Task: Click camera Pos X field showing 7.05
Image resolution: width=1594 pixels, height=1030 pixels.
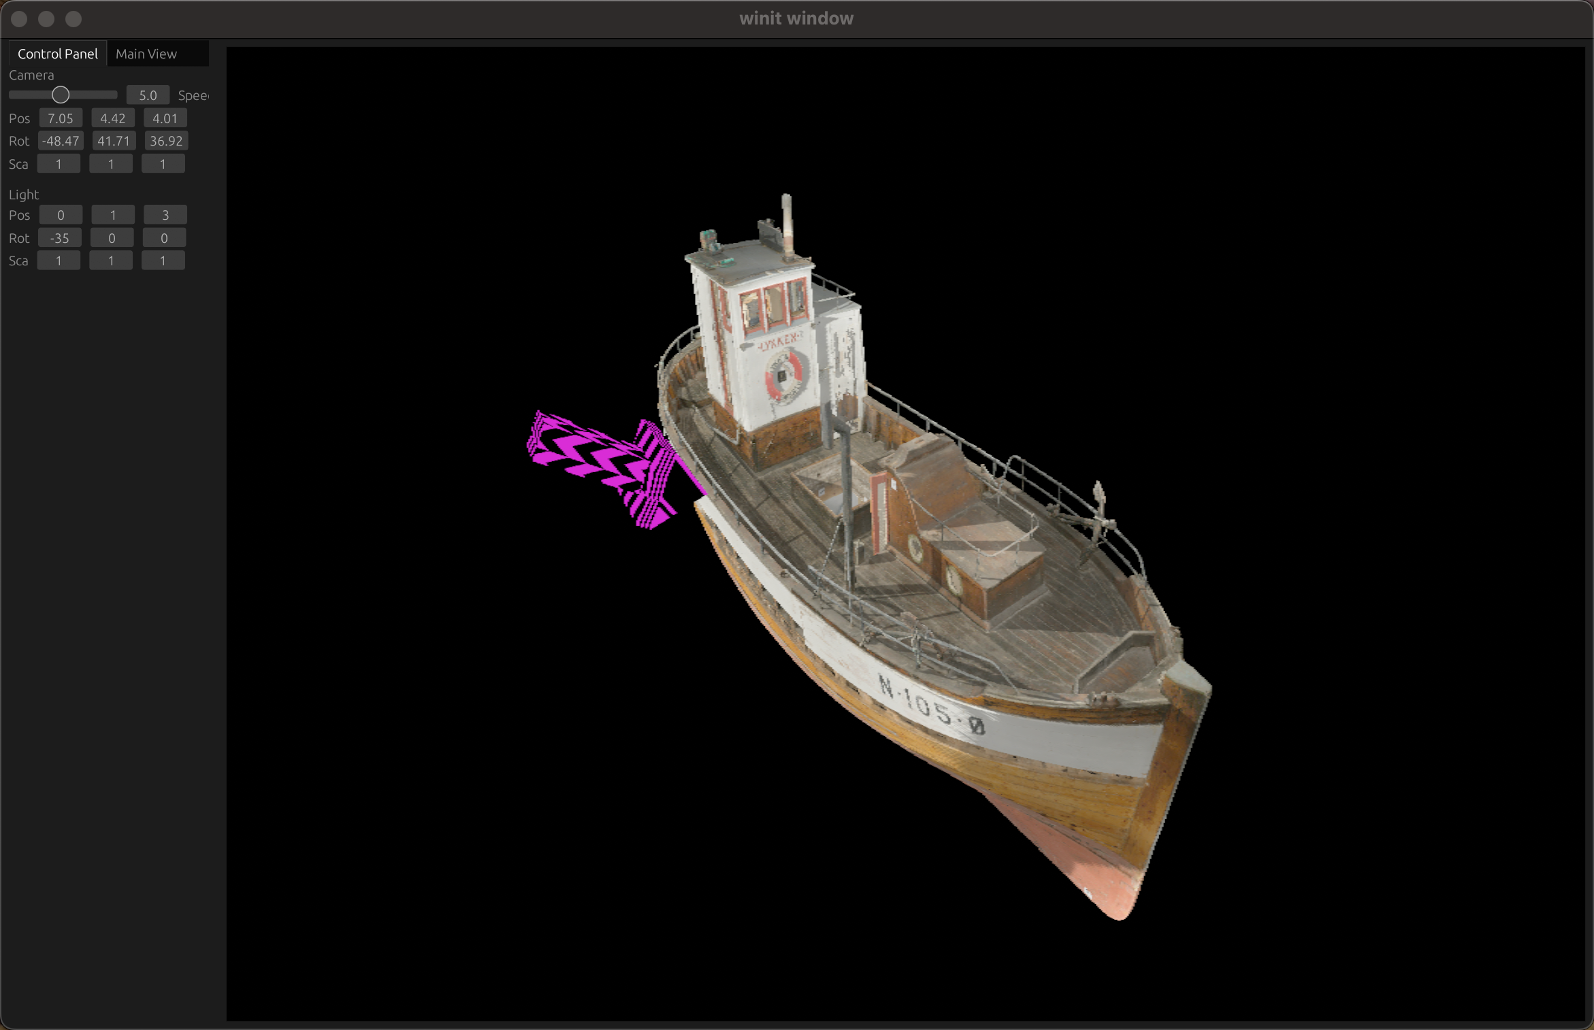Action: 61,118
